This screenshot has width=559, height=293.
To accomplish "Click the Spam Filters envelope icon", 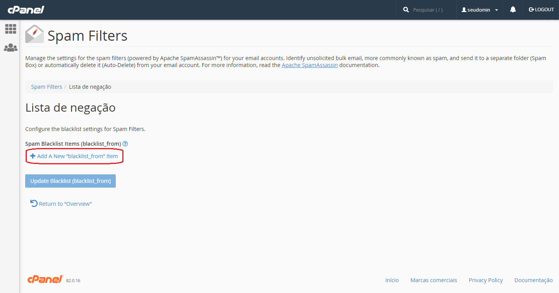I will pyautogui.click(x=35, y=34).
